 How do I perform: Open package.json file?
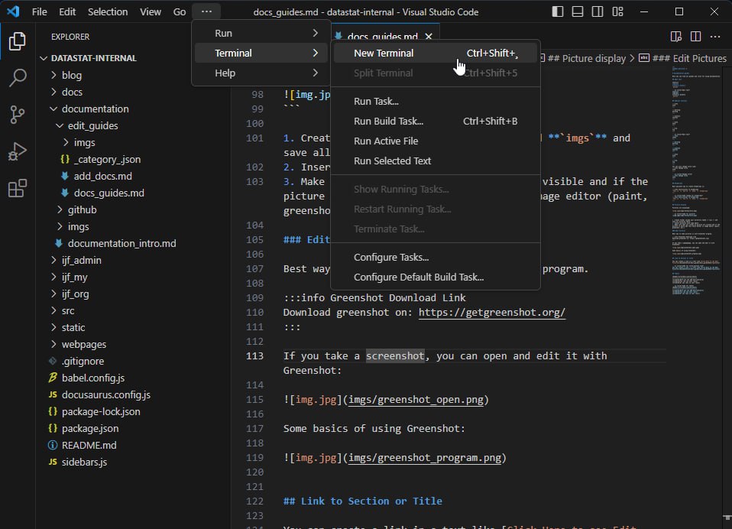point(133,428)
